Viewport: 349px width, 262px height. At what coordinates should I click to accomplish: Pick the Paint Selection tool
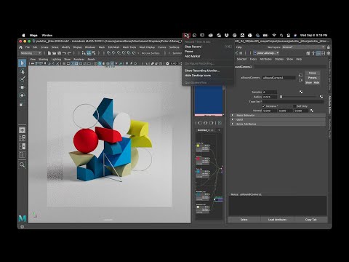pyautogui.click(x=22, y=79)
